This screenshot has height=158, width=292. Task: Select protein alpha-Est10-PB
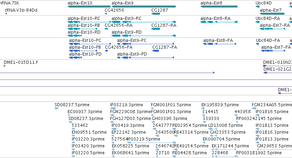pyautogui.click(x=85, y=47)
